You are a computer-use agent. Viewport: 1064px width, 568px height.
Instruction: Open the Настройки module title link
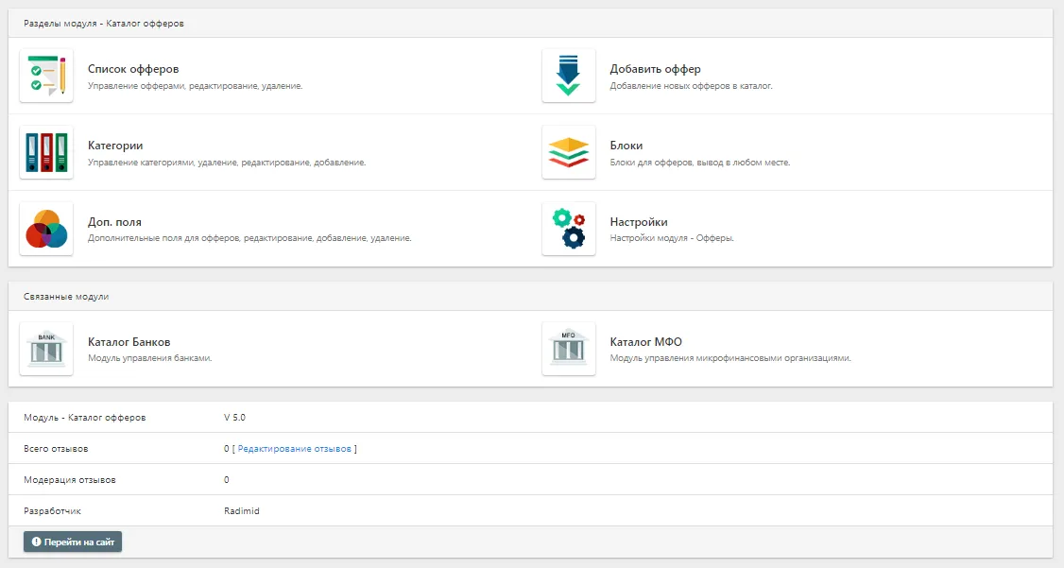coord(639,222)
